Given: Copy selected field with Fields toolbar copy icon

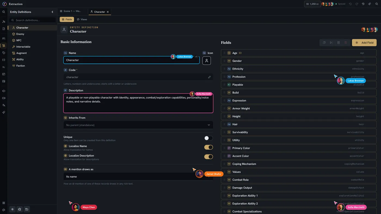Looking at the screenshot, I should 324,43.
